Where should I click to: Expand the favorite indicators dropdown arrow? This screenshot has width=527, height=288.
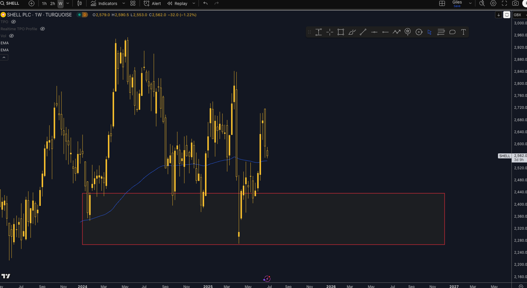click(123, 4)
